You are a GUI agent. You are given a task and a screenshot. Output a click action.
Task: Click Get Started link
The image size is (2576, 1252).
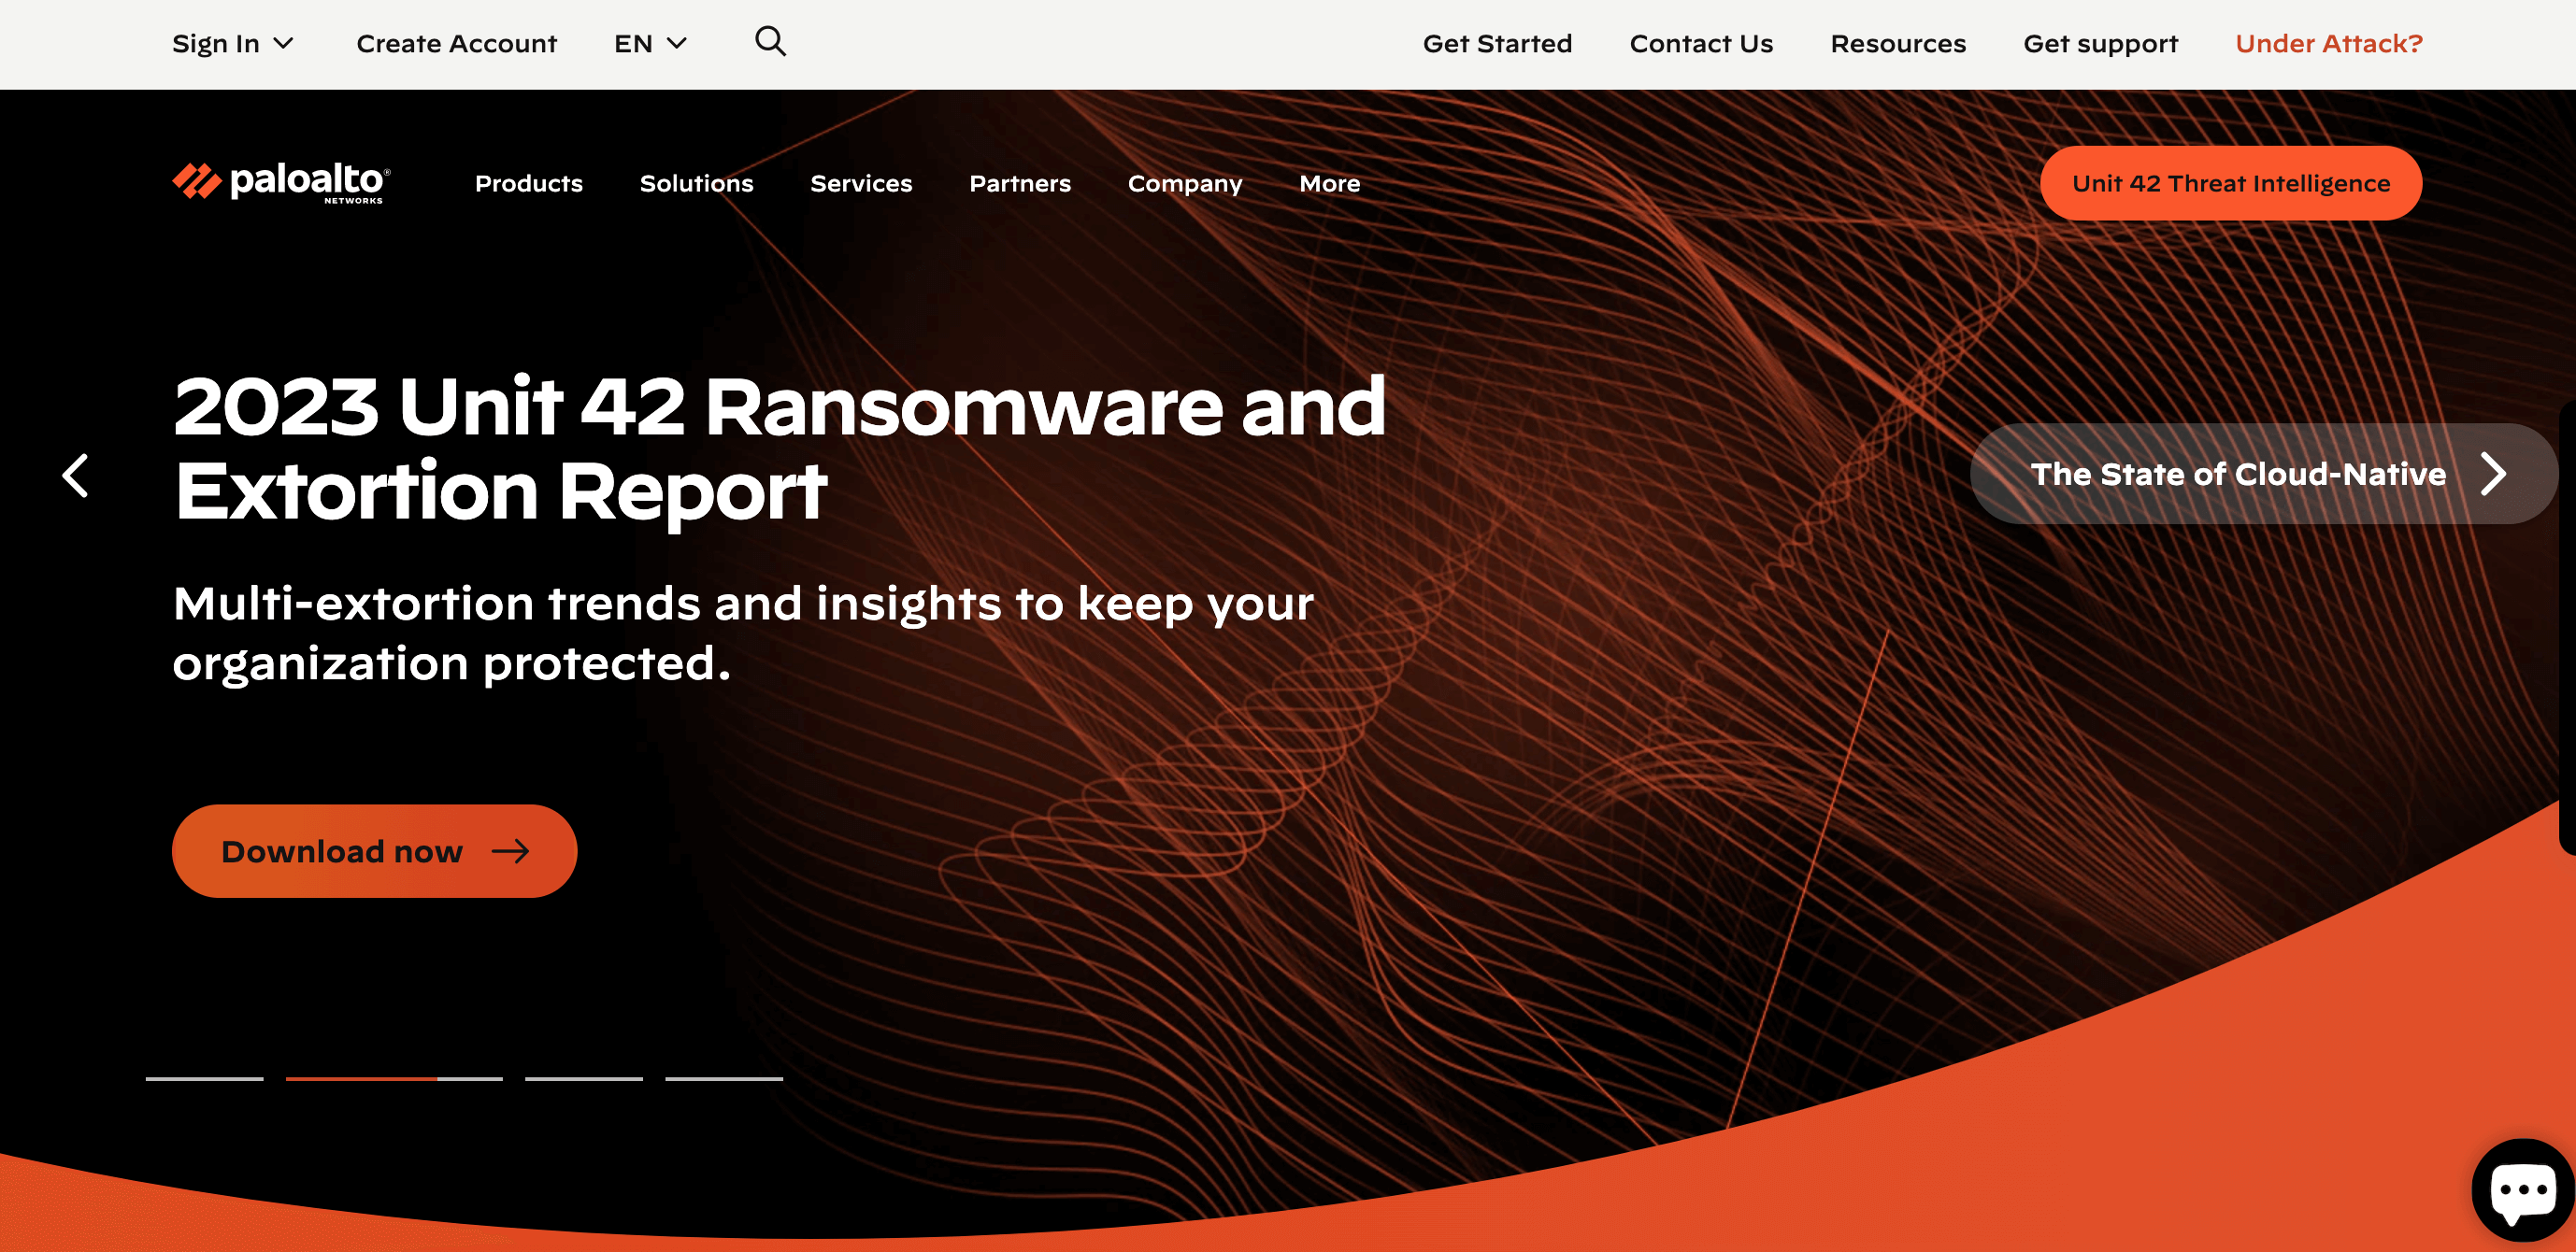1498,44
